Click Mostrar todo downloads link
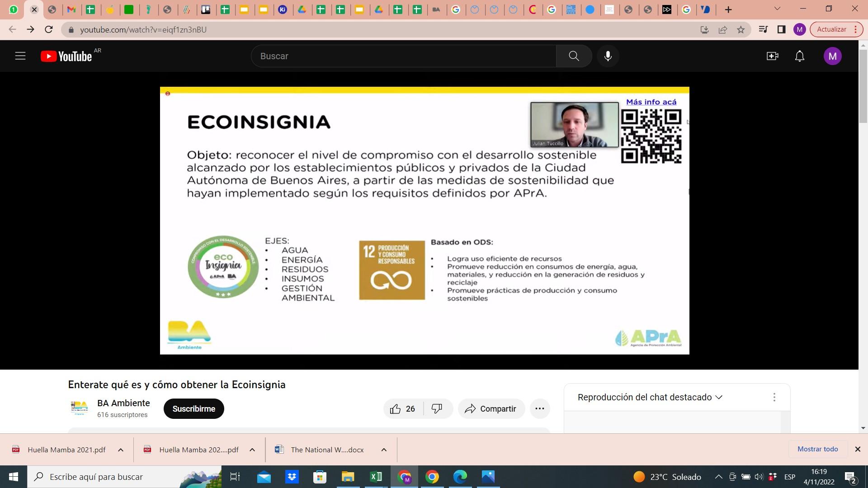 [x=817, y=449]
